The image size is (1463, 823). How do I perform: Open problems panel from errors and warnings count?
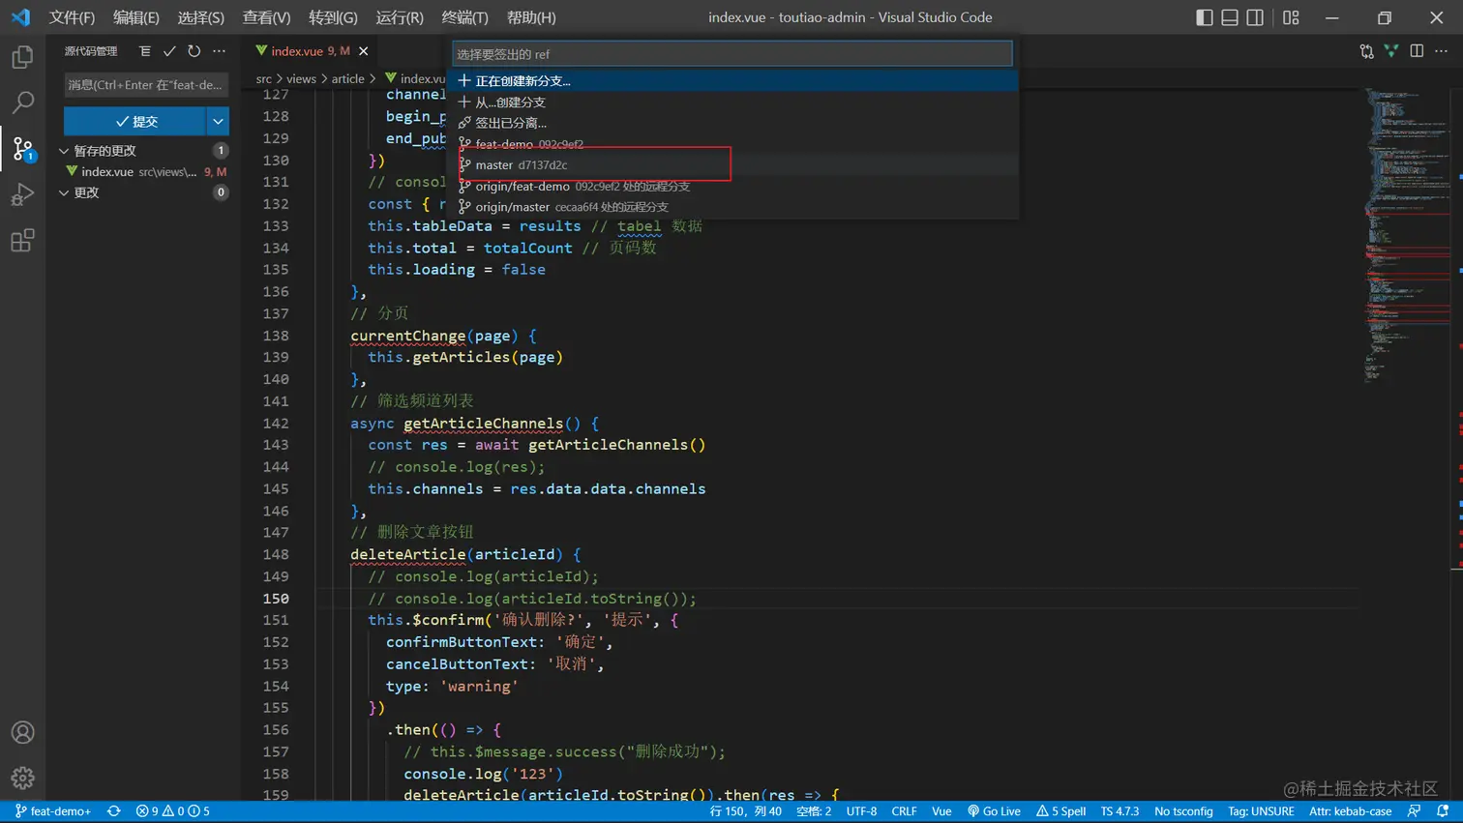click(173, 811)
